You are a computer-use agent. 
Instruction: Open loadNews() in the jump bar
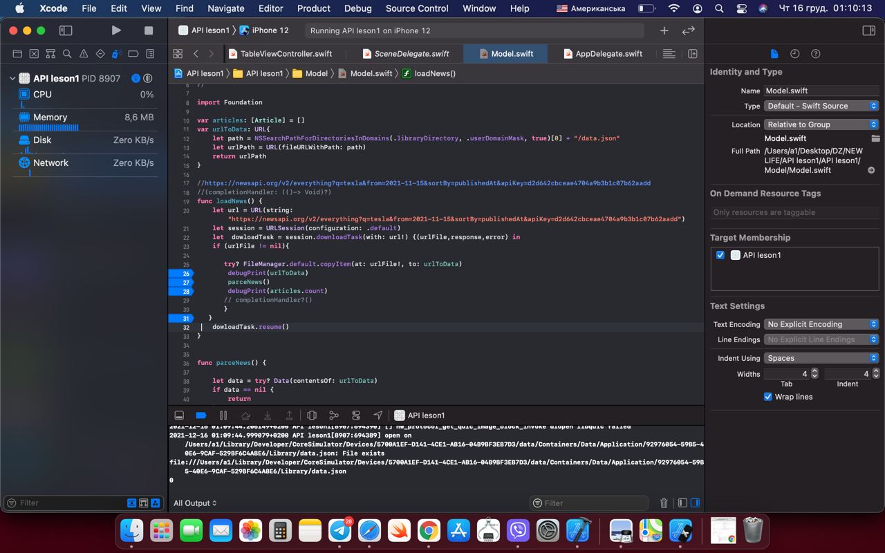click(x=429, y=73)
